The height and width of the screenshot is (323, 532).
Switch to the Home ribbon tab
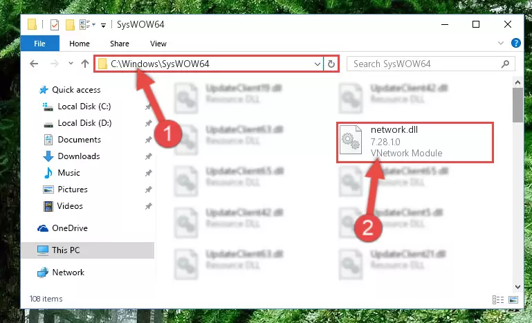coord(80,44)
